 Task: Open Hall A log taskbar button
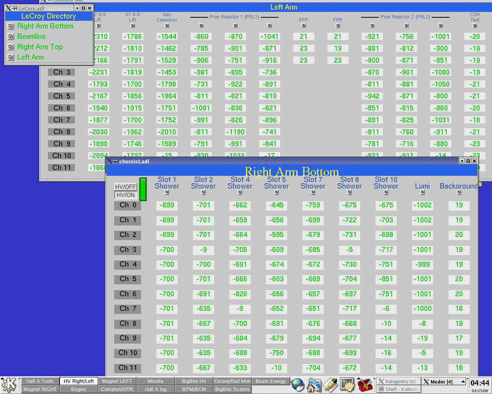155,389
